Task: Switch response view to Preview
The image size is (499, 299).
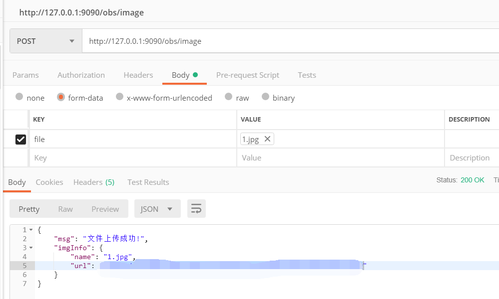Action: [105, 208]
